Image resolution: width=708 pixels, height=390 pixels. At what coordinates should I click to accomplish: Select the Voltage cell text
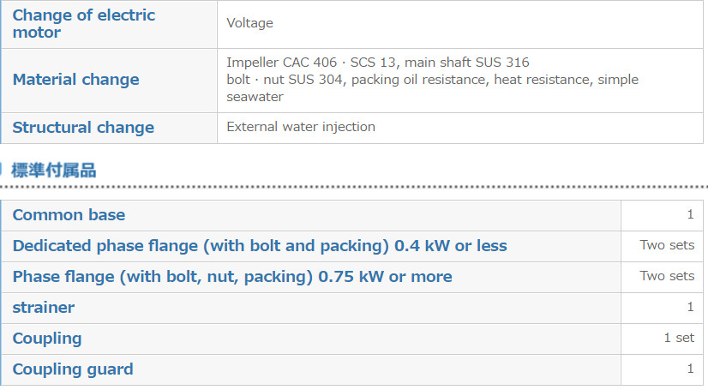249,23
